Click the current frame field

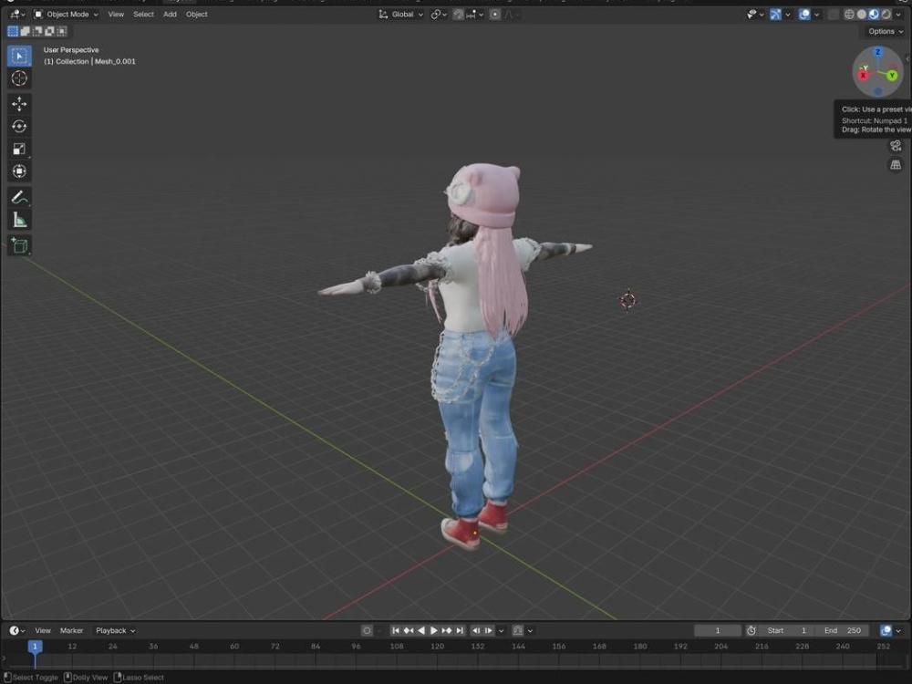[718, 630]
